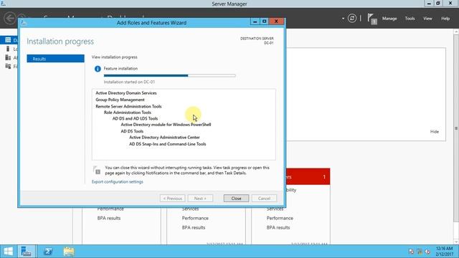Click the Server Manager vertical scrollbar

[456, 128]
